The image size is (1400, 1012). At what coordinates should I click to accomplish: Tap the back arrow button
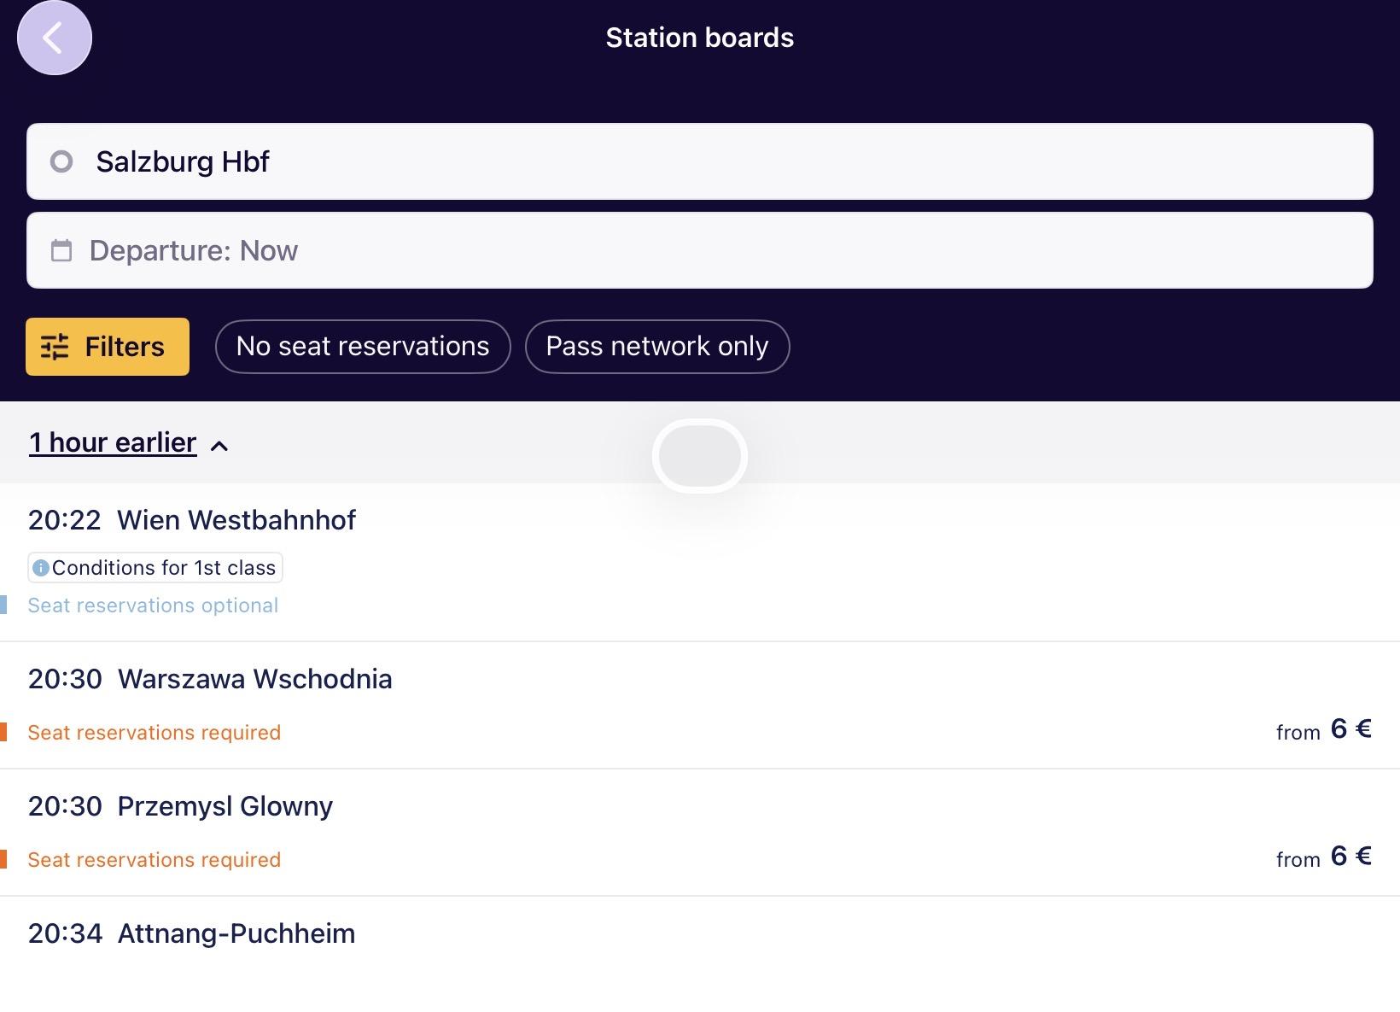coord(54,38)
